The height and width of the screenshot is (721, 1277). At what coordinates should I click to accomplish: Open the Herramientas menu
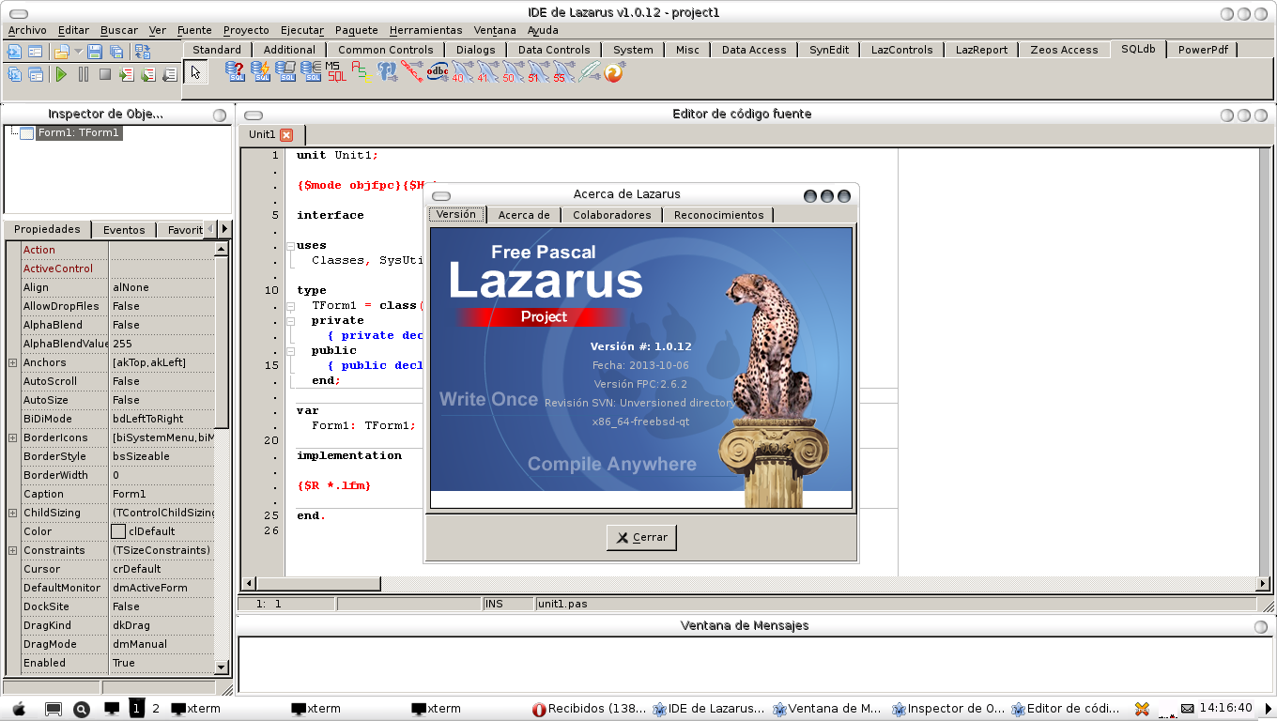[425, 30]
